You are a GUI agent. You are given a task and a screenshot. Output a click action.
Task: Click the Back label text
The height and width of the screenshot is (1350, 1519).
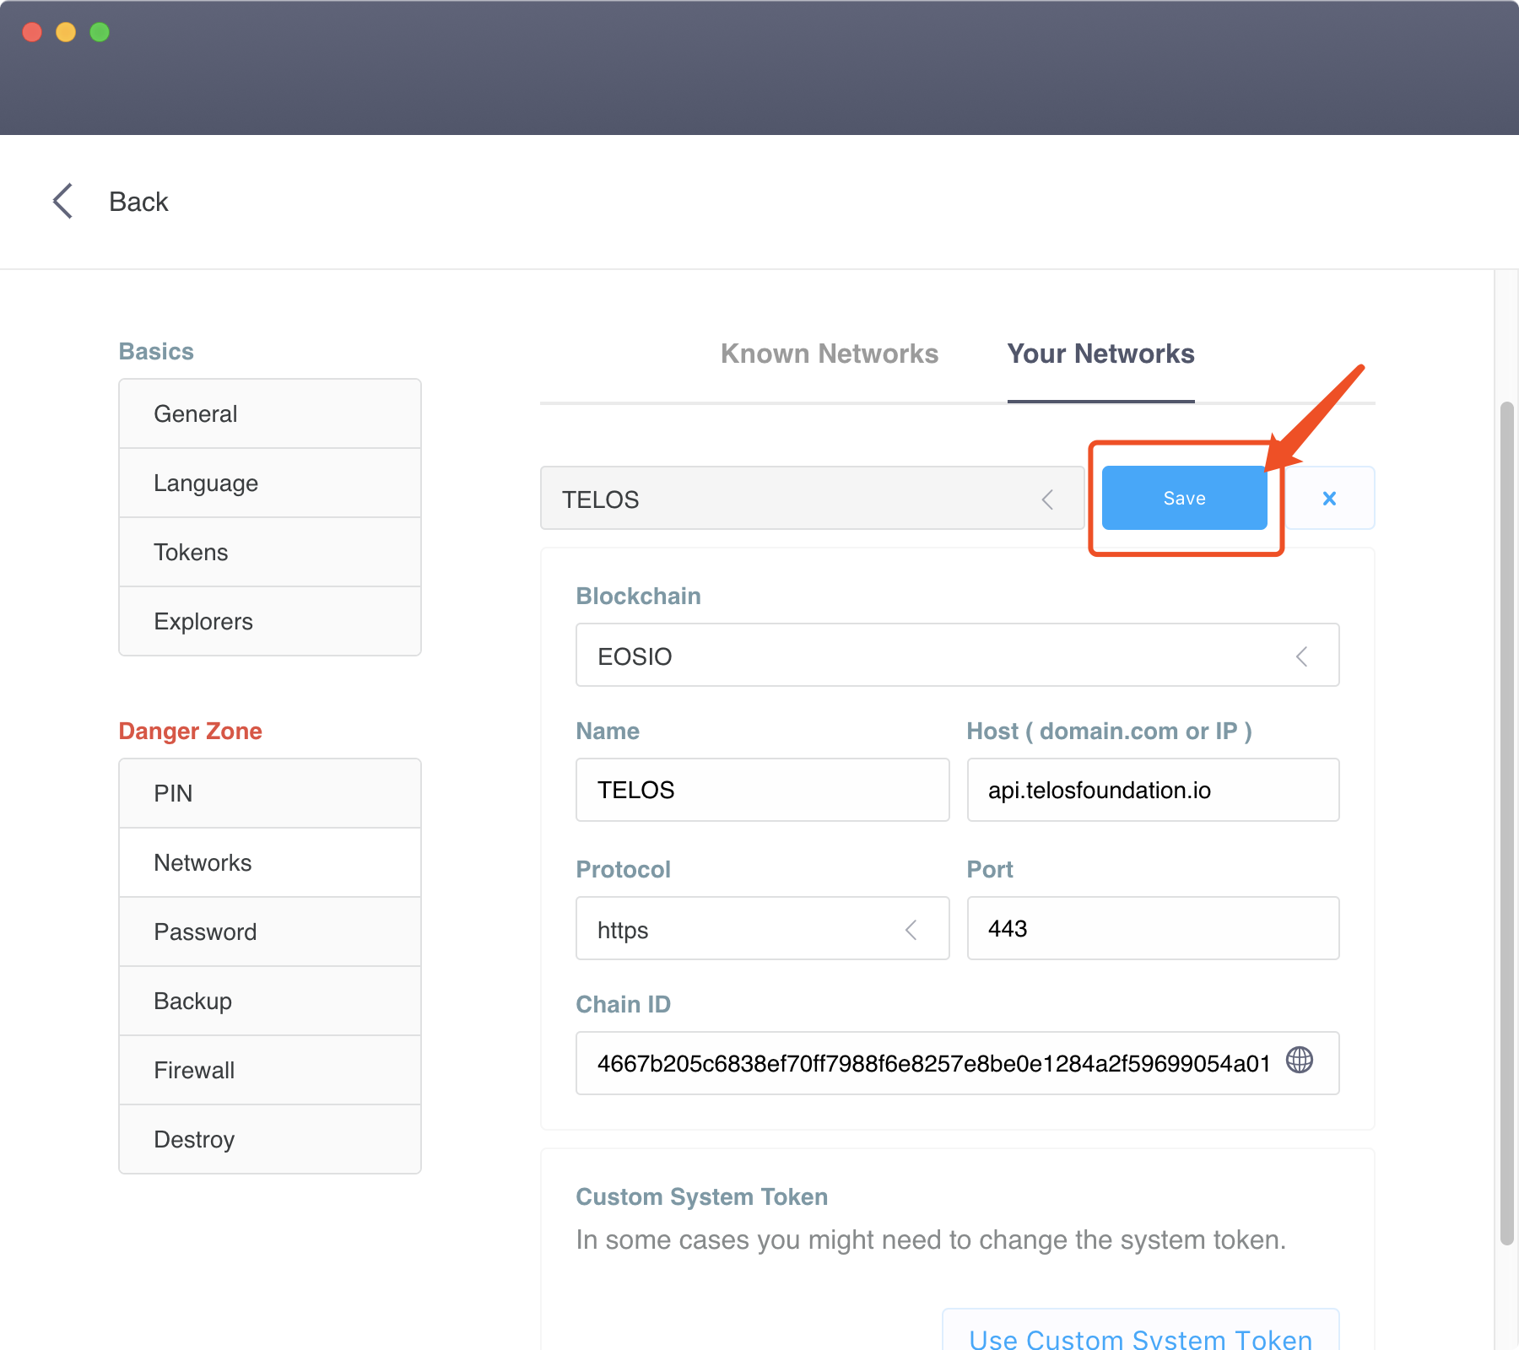138,202
